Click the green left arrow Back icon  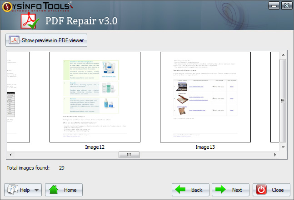(182, 190)
